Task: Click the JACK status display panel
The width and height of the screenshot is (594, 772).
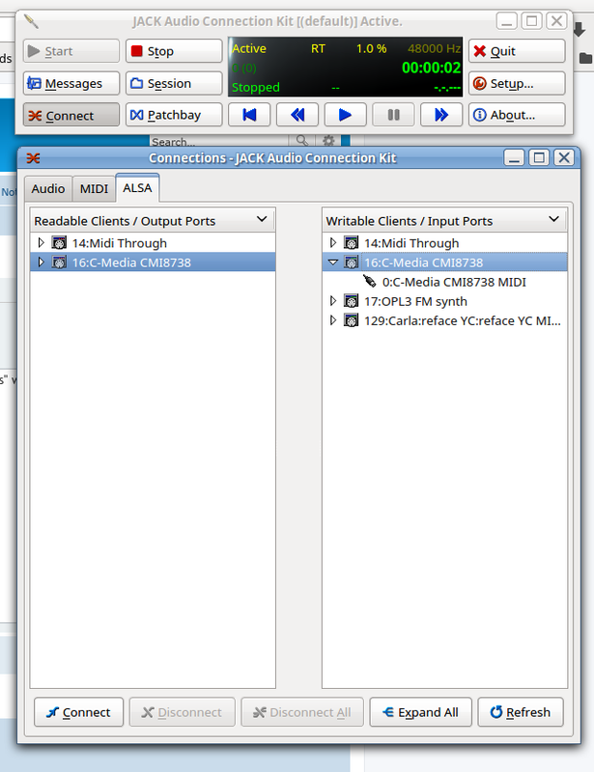Action: pyautogui.click(x=345, y=67)
